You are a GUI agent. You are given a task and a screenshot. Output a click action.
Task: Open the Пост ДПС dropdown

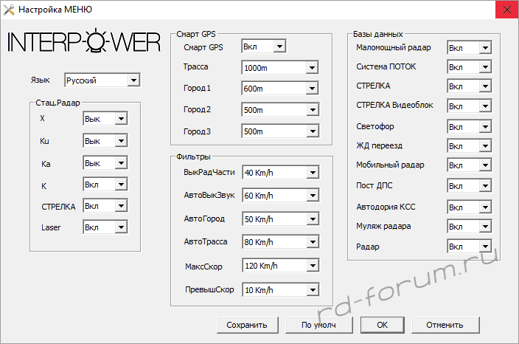click(x=470, y=185)
